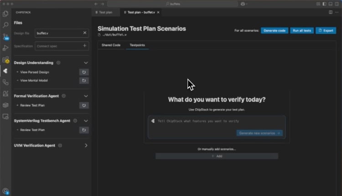Clear the buffet.v design file
342x196 pixels.
point(85,33)
